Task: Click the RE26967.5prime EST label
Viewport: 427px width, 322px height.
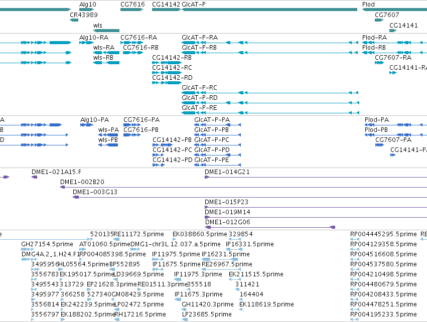Action: point(227,264)
